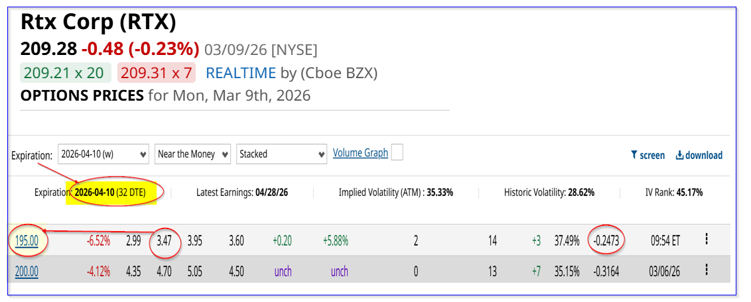This screenshot has width=751, height=302.
Task: Open the Expiration date dropdown
Action: coord(103,154)
